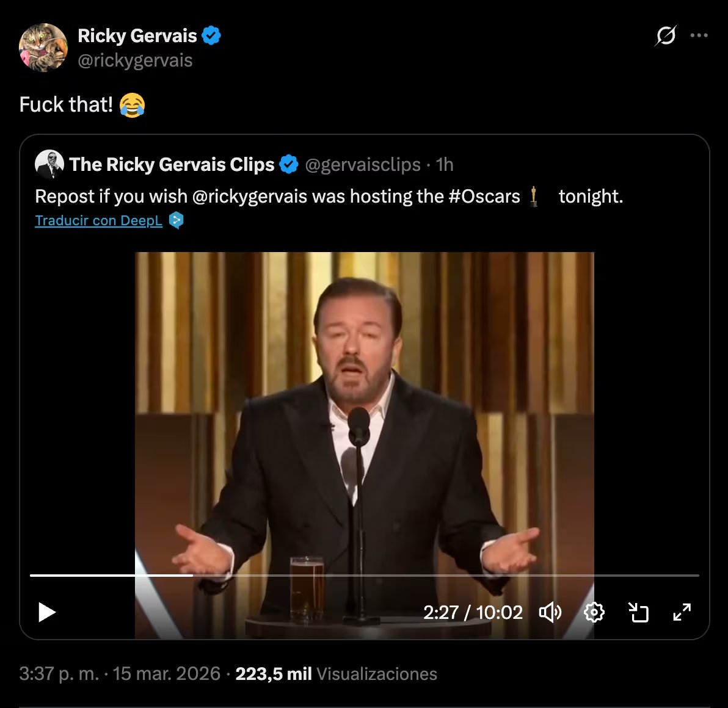Click The Ricky Gervais Clips account name
This screenshot has height=708, width=728.
(x=172, y=165)
